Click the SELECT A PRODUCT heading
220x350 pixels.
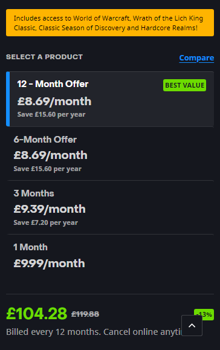[44, 57]
